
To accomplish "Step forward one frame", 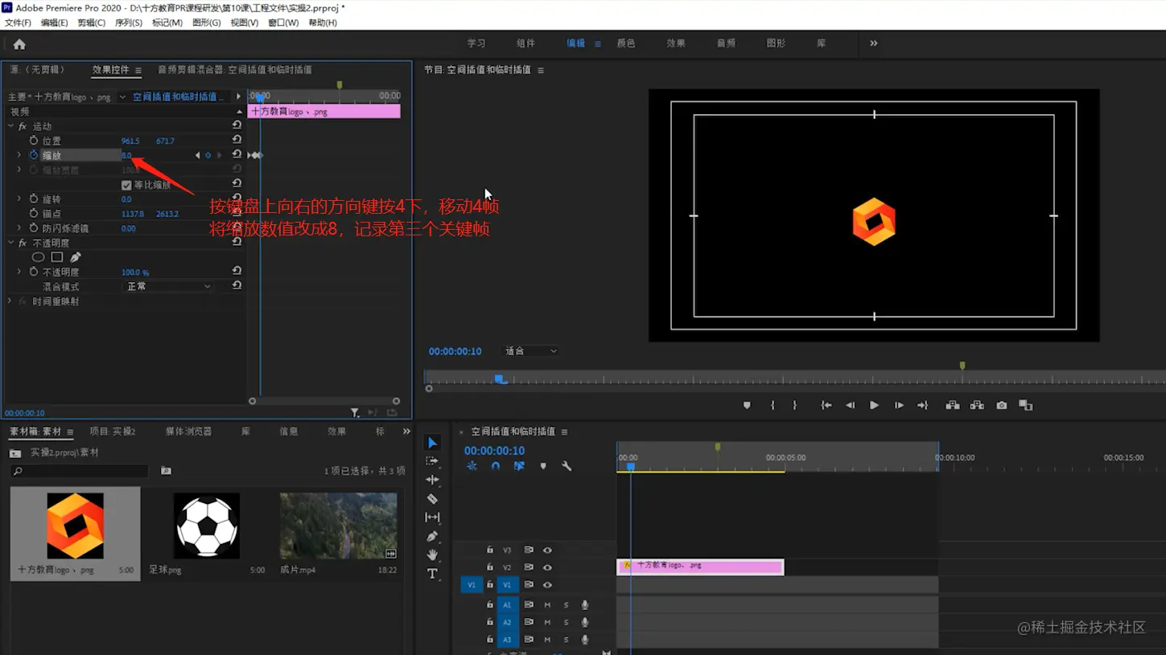I will tap(899, 406).
